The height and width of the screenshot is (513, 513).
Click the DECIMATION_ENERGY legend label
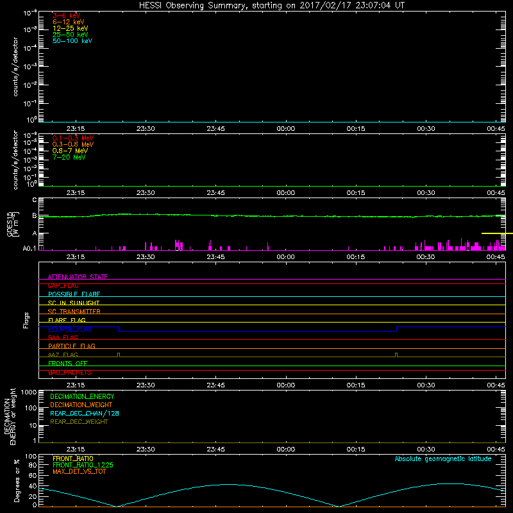pyautogui.click(x=82, y=396)
